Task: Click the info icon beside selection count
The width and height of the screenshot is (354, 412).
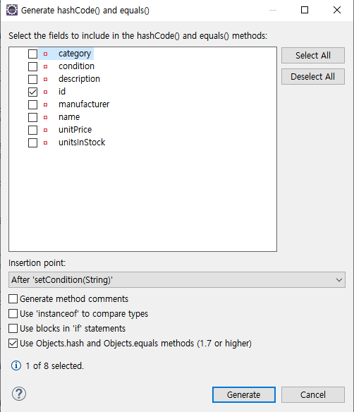Action: 16,365
